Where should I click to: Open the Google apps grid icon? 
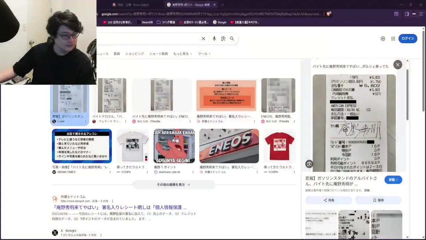coord(393,39)
